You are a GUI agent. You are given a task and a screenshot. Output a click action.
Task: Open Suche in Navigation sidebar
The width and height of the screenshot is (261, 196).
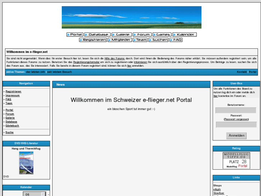pyautogui.click(x=9, y=132)
